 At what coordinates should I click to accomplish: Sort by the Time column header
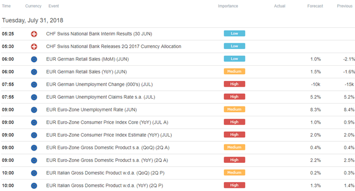[6, 6]
